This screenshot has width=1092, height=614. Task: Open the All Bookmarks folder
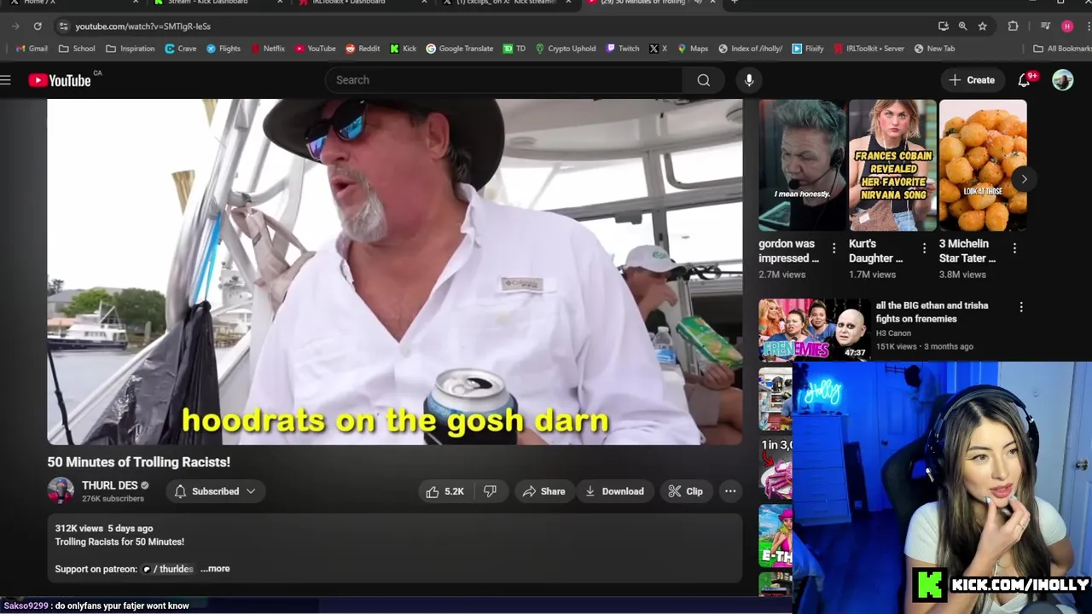point(1061,49)
